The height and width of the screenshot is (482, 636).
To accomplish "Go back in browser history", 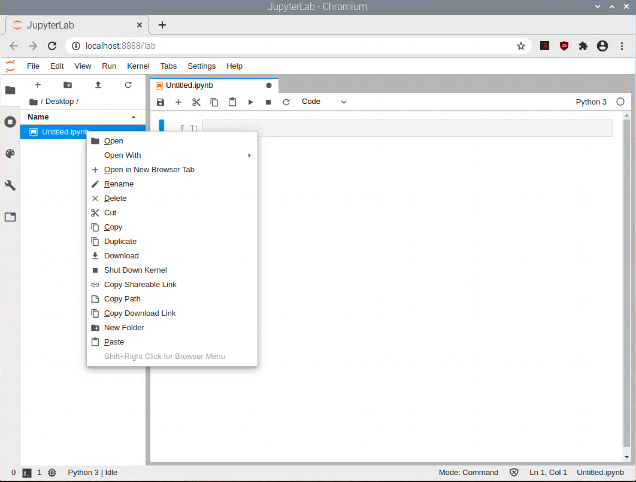I will [x=14, y=46].
